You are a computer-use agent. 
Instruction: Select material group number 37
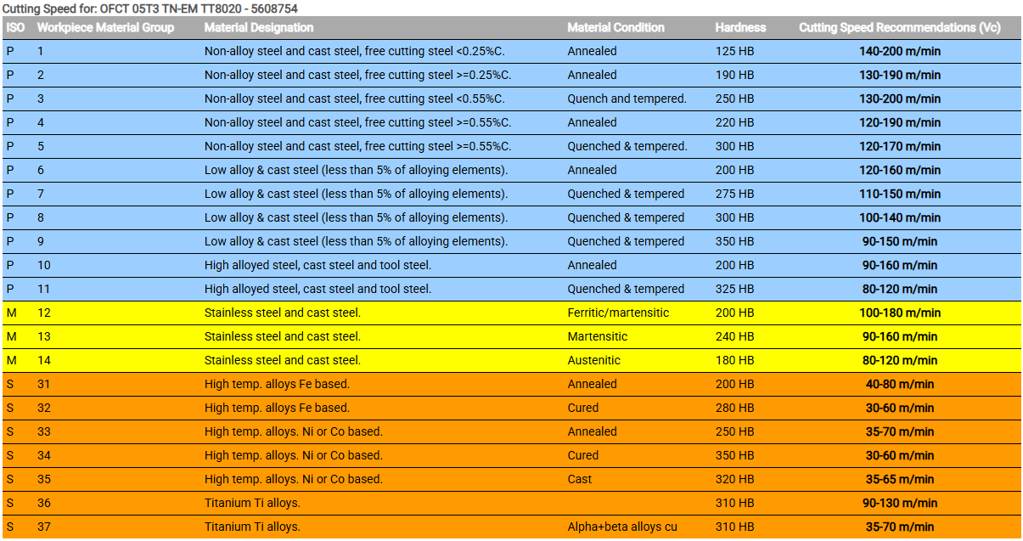pyautogui.click(x=44, y=527)
